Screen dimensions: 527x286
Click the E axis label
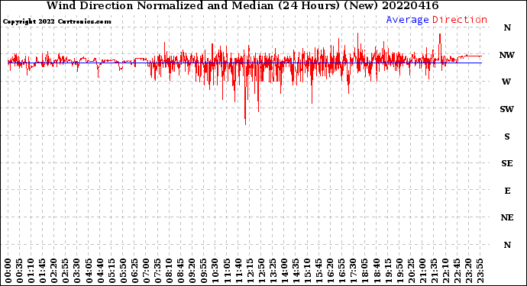(507, 191)
